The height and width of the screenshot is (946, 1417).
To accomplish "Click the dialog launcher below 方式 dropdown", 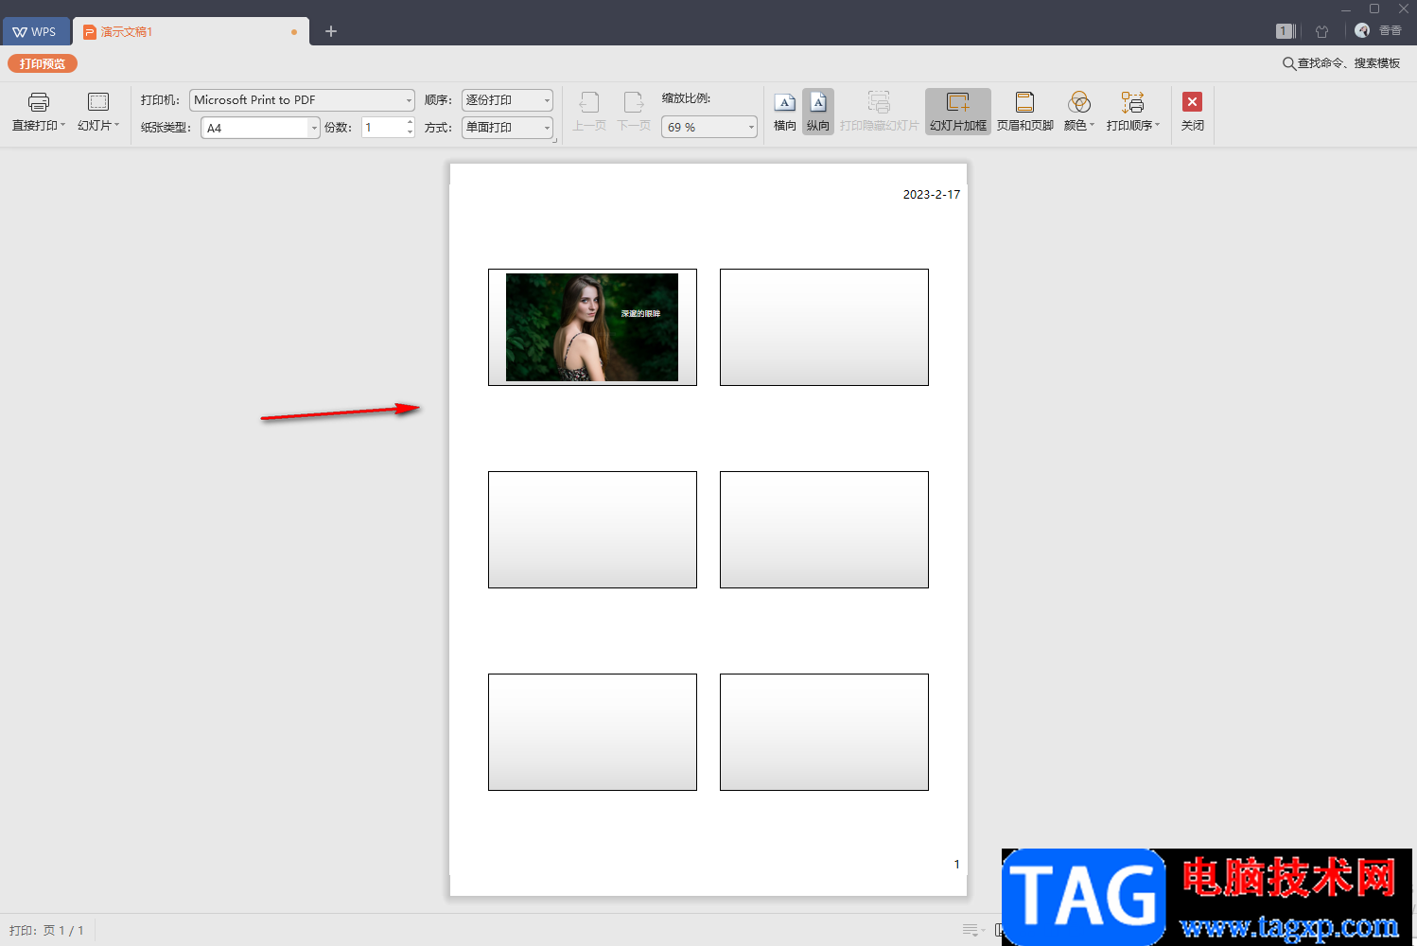I will [x=554, y=140].
